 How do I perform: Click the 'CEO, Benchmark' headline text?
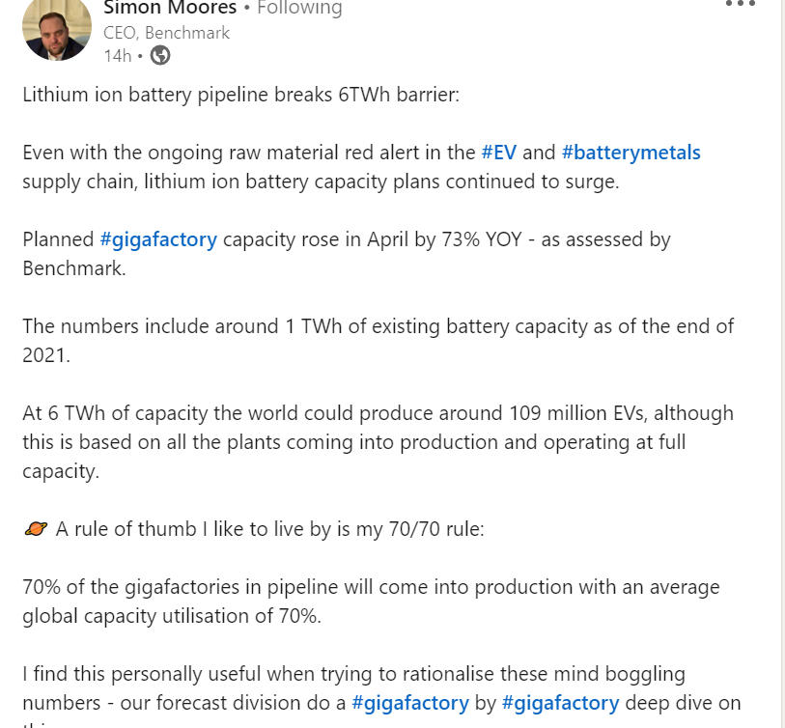(166, 33)
